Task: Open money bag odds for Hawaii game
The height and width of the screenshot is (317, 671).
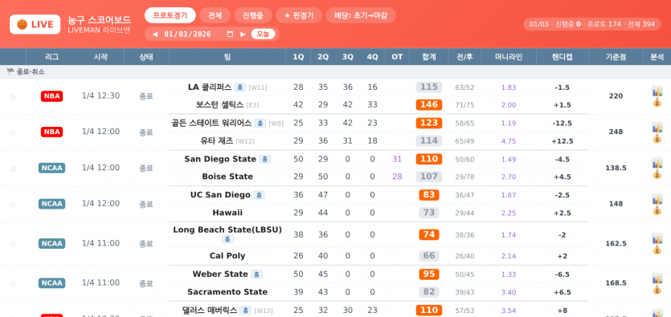Action: pyautogui.click(x=657, y=210)
